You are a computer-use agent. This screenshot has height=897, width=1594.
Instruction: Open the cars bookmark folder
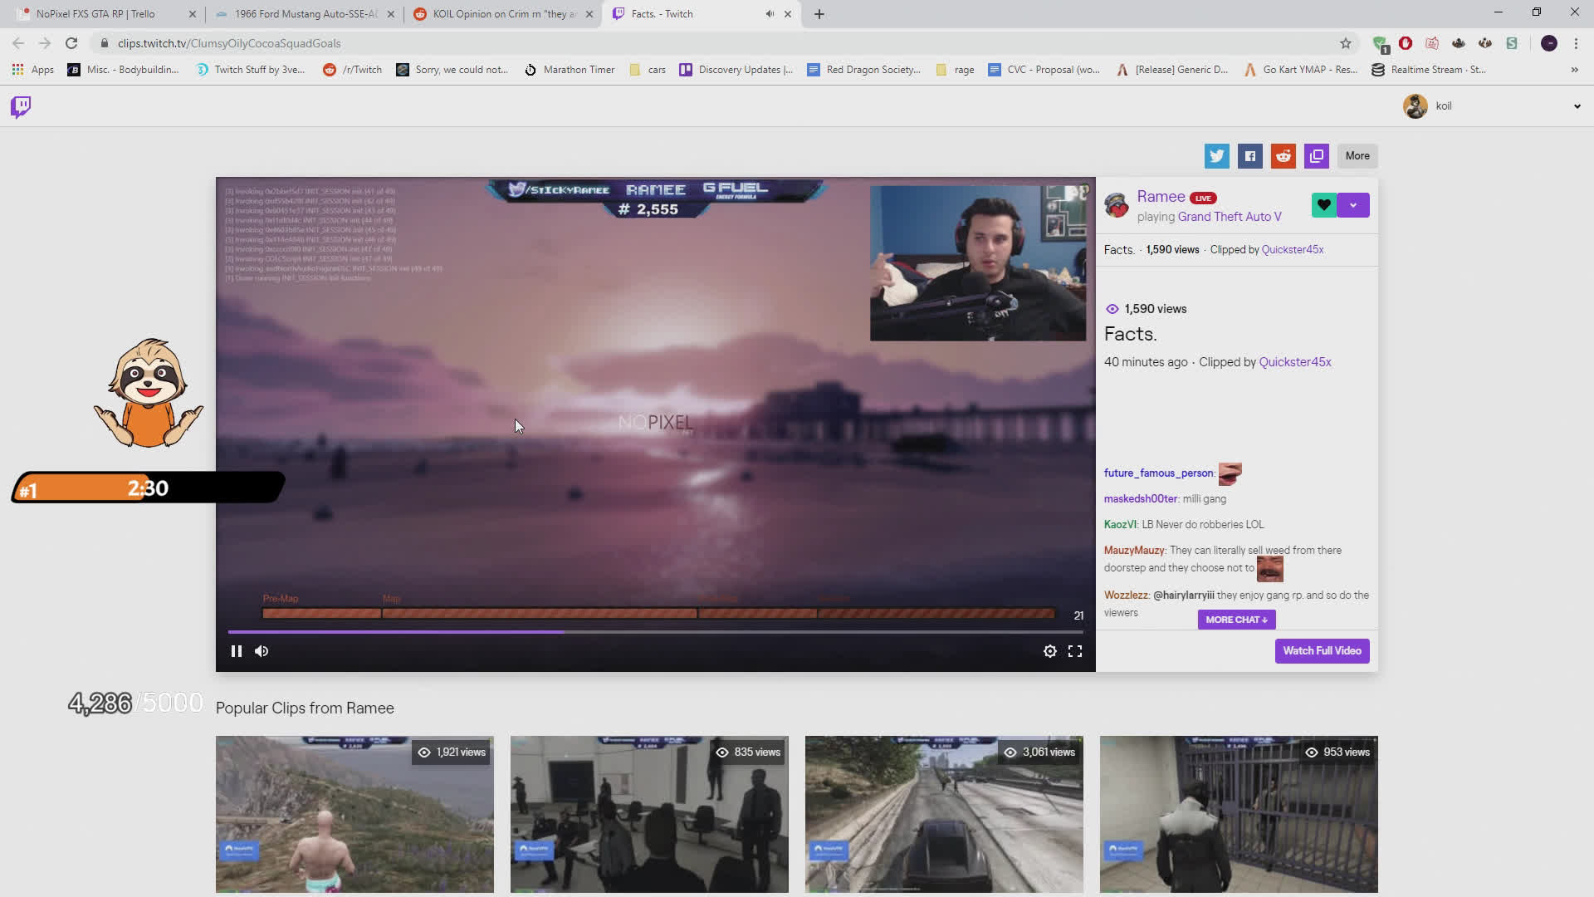648,70
